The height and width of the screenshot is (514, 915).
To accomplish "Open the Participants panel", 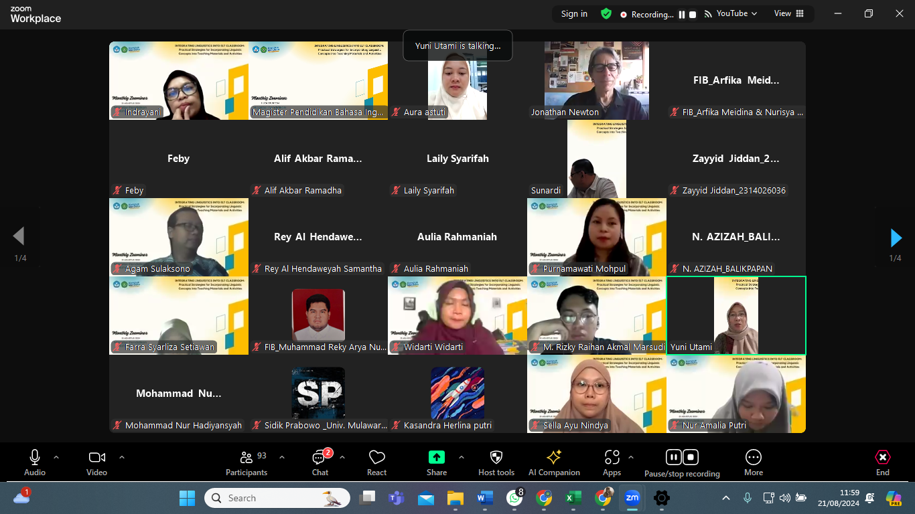I will tap(246, 462).
